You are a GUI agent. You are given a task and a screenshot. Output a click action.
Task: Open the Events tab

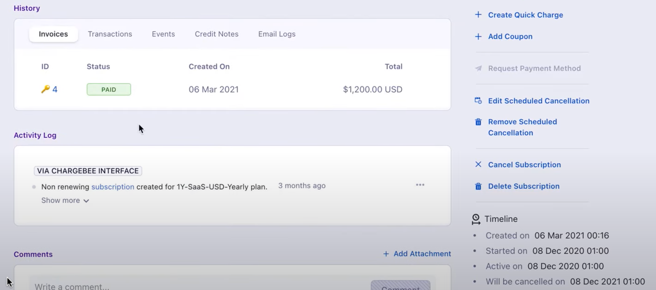[x=163, y=34]
